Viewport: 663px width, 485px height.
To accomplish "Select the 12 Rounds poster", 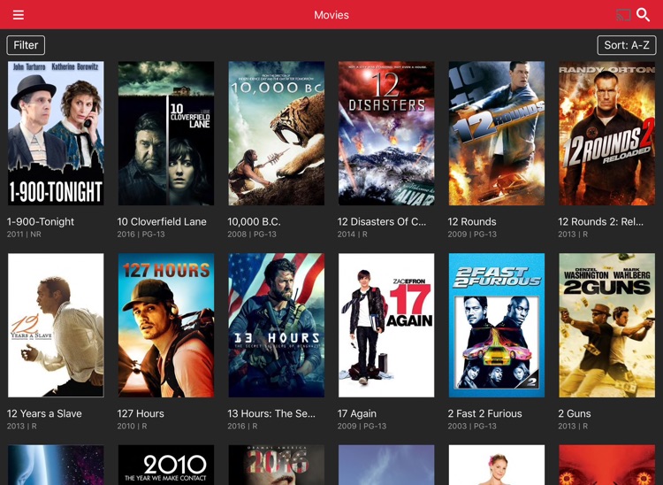I will [497, 134].
